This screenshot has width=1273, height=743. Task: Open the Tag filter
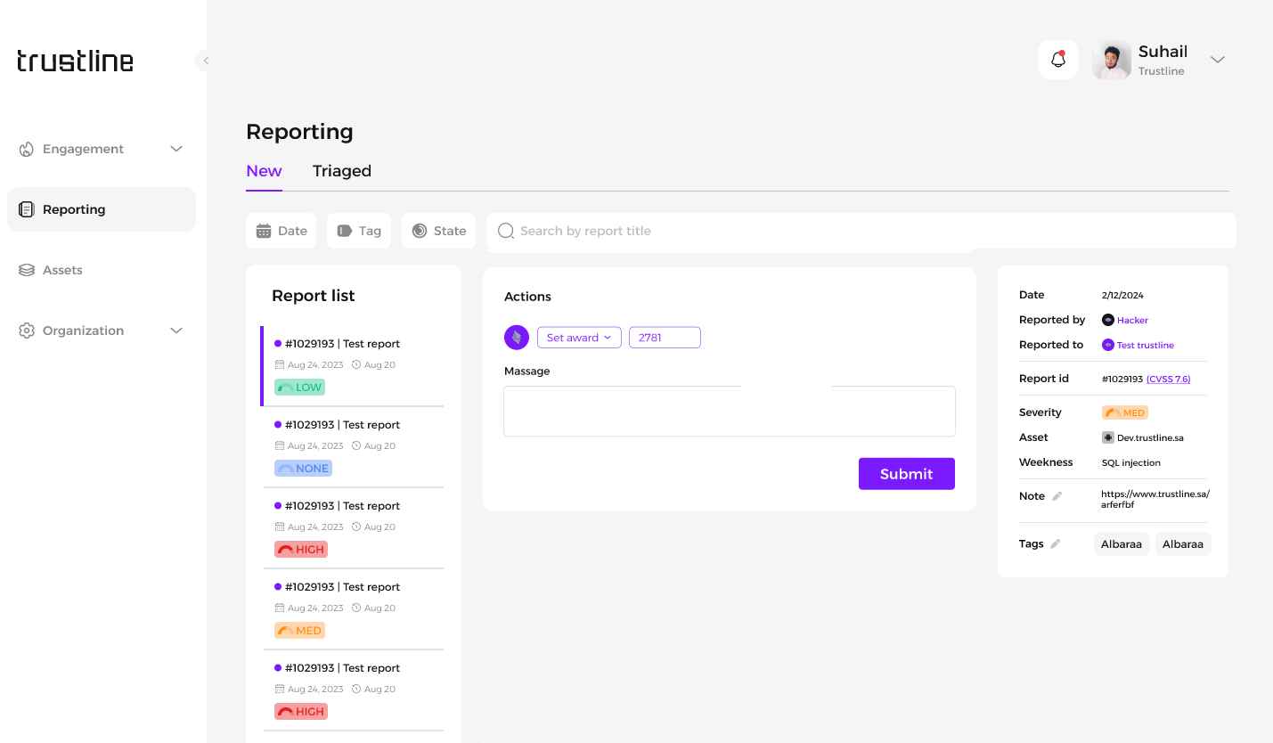(x=359, y=231)
